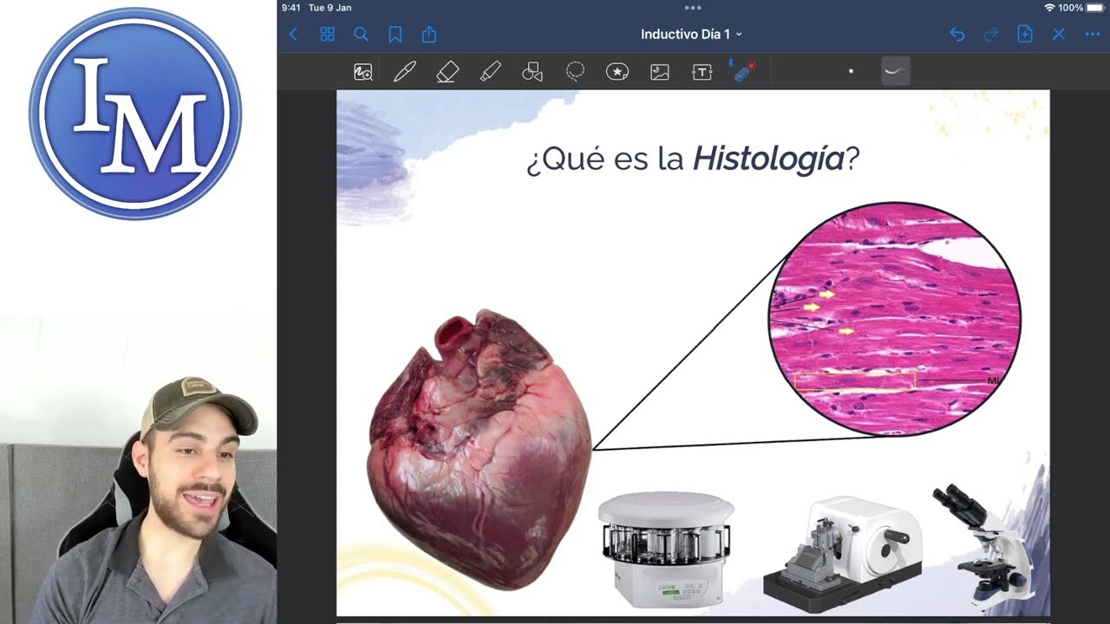Open the page thumbnails grid view
Image resolution: width=1110 pixels, height=624 pixels.
coord(327,35)
